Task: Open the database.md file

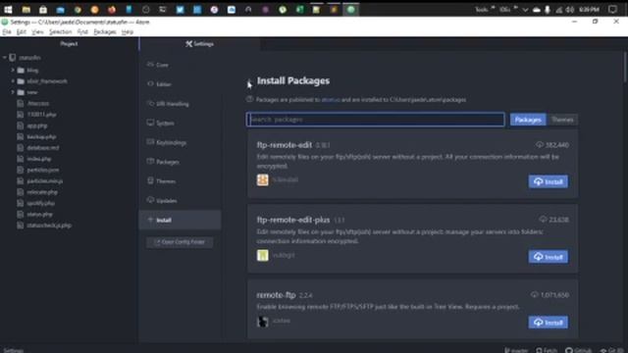Action: (43, 148)
